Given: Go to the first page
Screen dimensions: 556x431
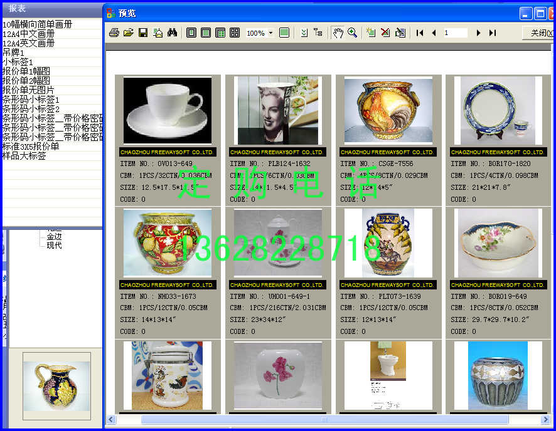Looking at the screenshot, I should pos(420,33).
